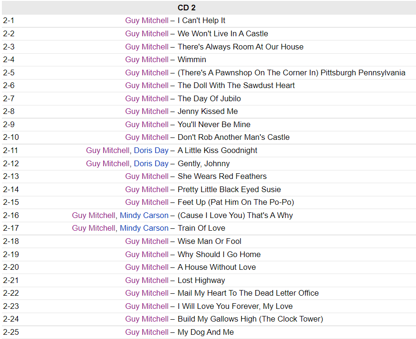Open Guy Mitchell link beside Wise Man Or Fool
416x339 pixels.
point(147,241)
